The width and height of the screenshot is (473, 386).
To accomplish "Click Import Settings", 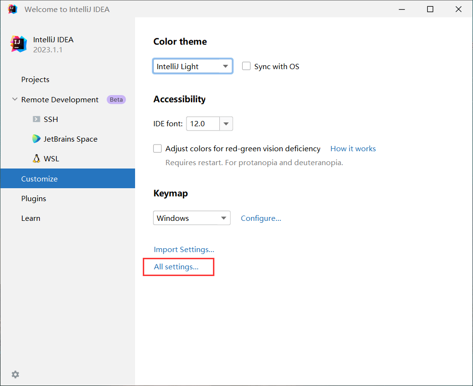I will click(184, 249).
